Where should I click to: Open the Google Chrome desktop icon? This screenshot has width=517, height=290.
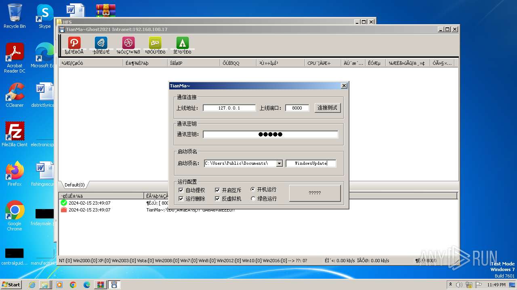[15, 215]
